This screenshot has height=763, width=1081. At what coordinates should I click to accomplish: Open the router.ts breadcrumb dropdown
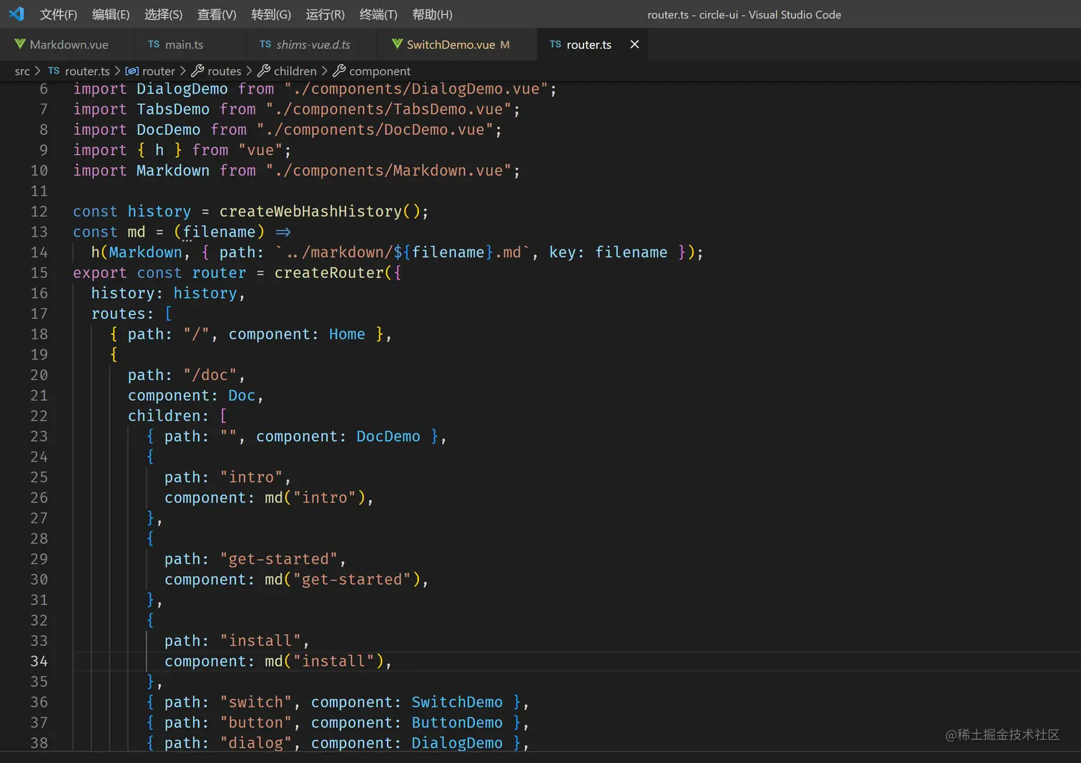(87, 71)
